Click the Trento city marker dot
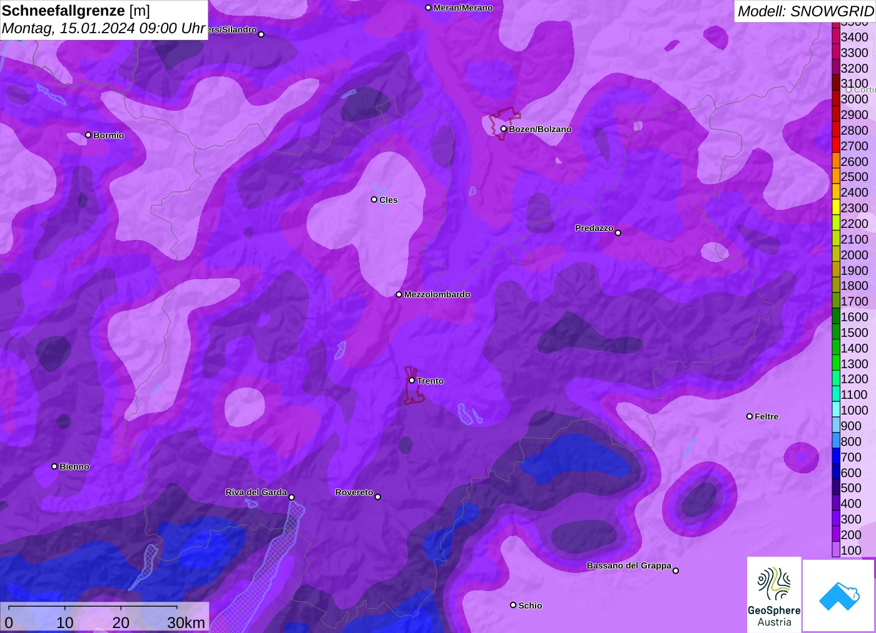 point(412,380)
